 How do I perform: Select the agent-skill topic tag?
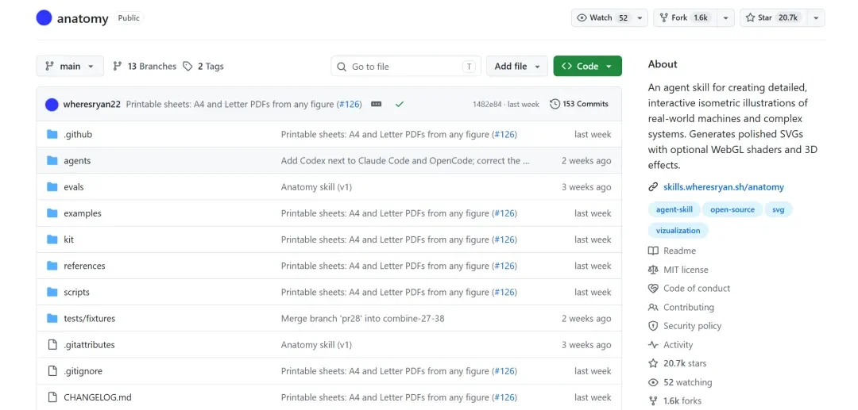click(674, 209)
